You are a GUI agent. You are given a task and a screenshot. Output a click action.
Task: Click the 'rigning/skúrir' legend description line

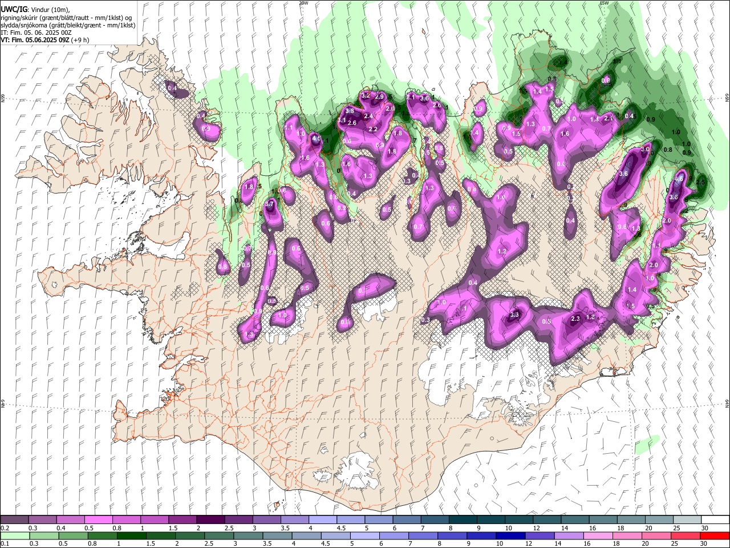pos(66,18)
